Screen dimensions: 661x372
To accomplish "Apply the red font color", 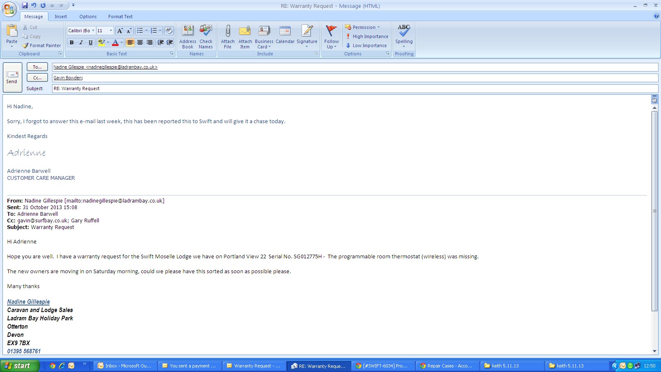I will [115, 43].
